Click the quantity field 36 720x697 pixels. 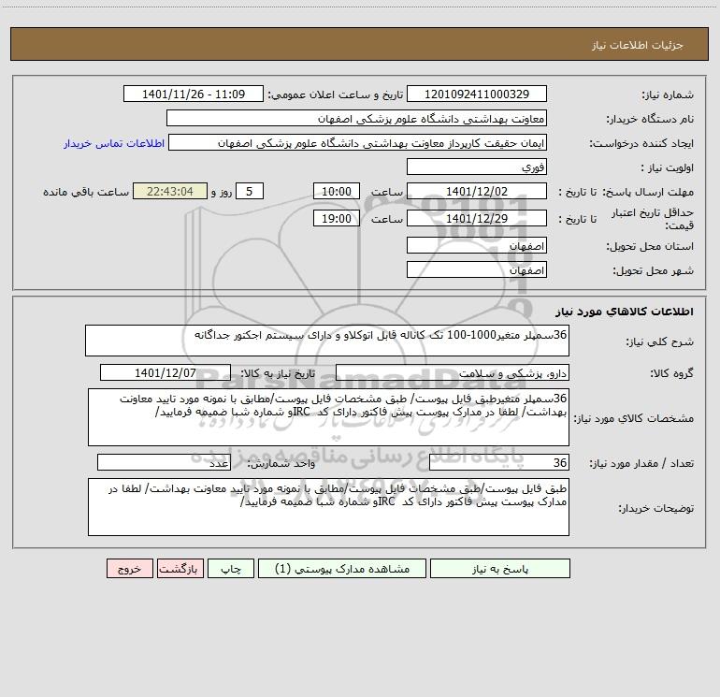click(x=499, y=462)
